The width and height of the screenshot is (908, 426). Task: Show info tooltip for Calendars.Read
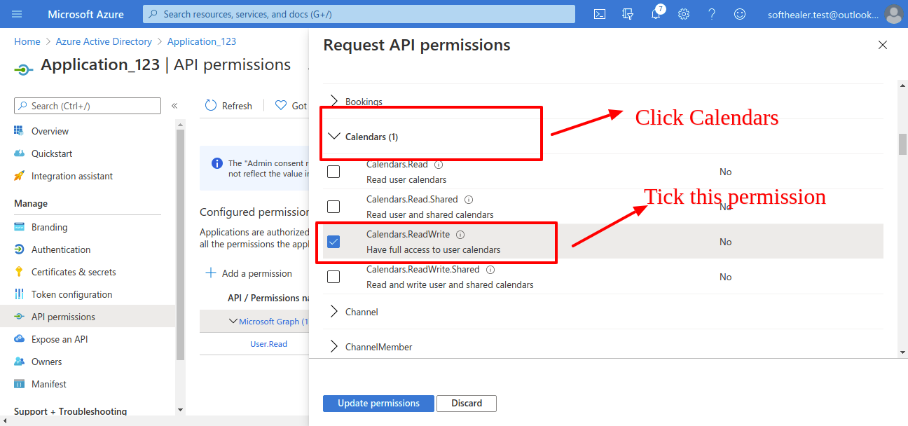439,165
